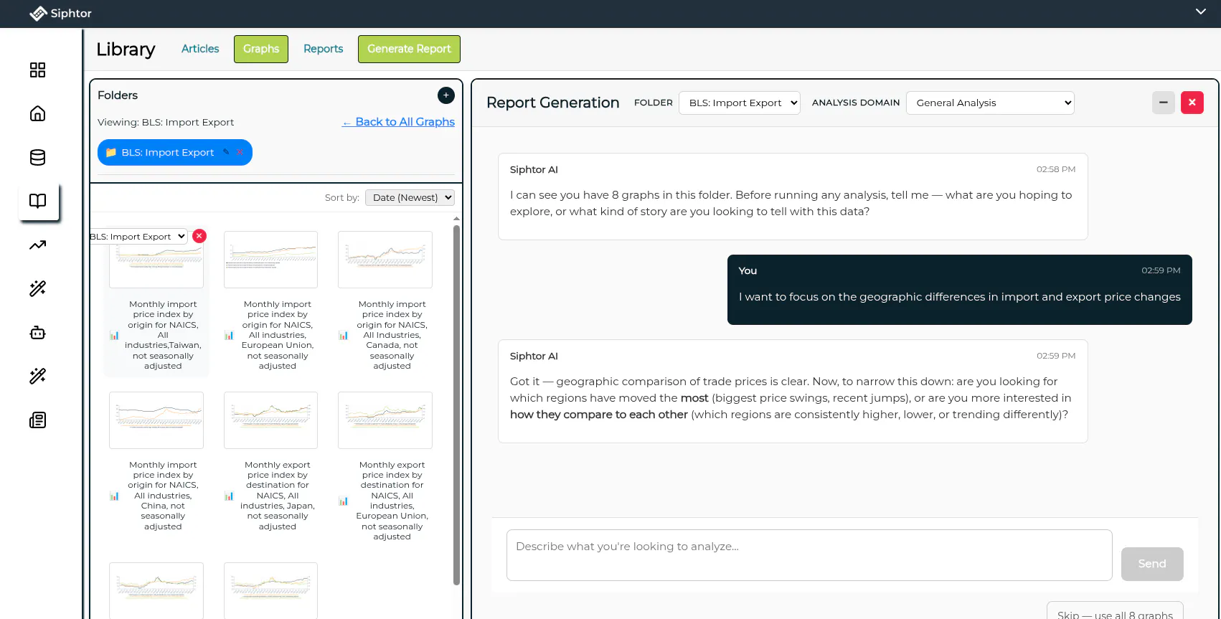Click the 'Folders' heading
This screenshot has width=1221, height=619.
pyautogui.click(x=118, y=95)
